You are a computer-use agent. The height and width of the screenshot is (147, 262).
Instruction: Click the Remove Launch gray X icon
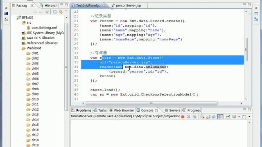189,117
